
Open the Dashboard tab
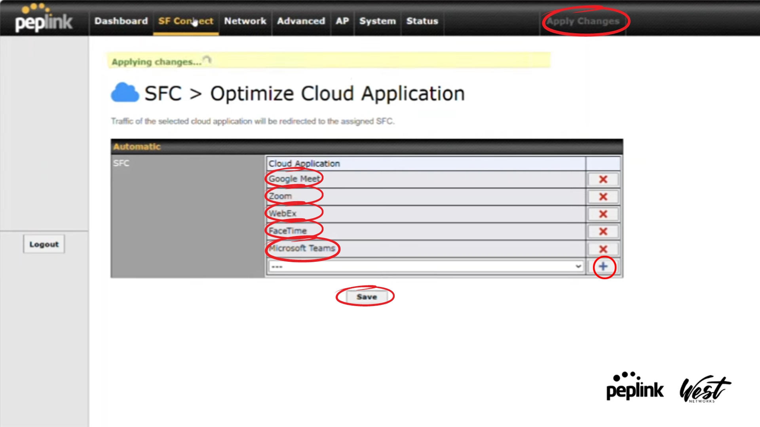(x=121, y=21)
